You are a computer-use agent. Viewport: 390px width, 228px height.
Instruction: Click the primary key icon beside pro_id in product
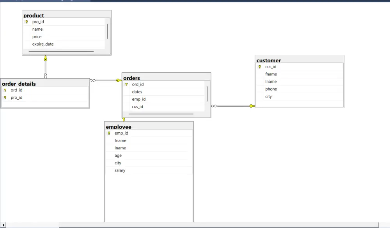[x=27, y=22]
